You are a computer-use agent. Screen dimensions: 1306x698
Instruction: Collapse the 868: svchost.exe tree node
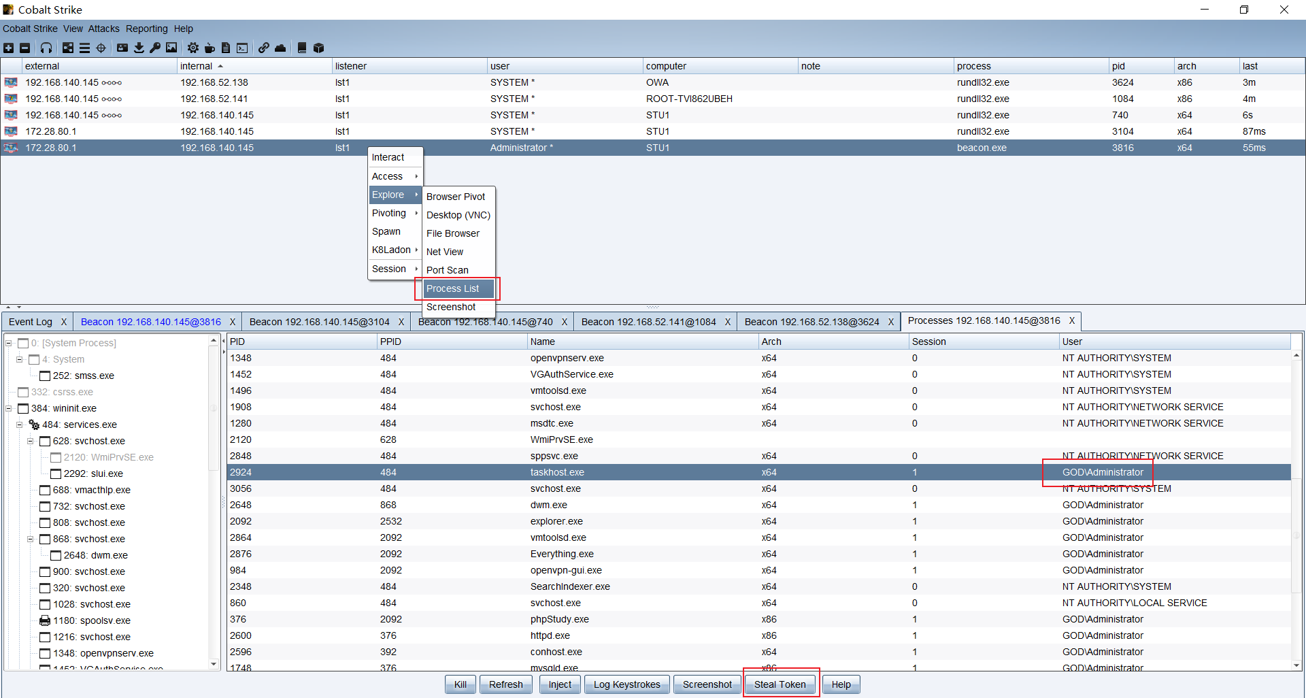point(31,539)
